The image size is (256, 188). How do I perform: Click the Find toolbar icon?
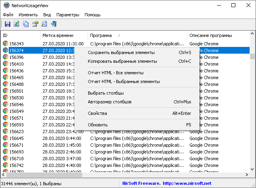[44, 24]
